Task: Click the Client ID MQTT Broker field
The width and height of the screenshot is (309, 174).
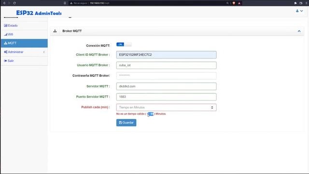Action: pyautogui.click(x=166, y=55)
